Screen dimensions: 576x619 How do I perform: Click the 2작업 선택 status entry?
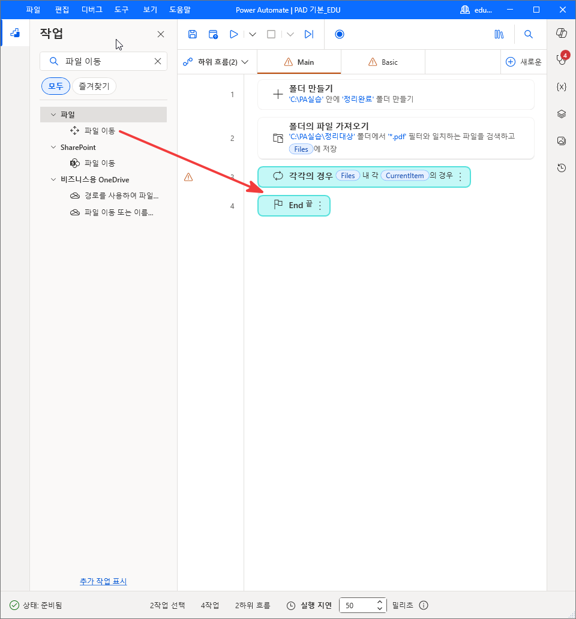[167, 605]
